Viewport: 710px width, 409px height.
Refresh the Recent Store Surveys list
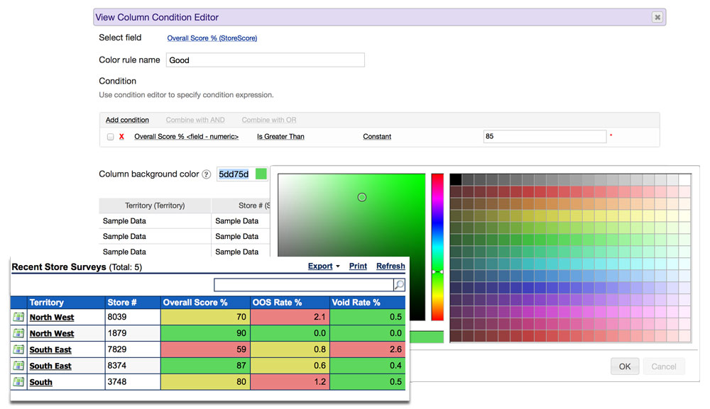(390, 266)
